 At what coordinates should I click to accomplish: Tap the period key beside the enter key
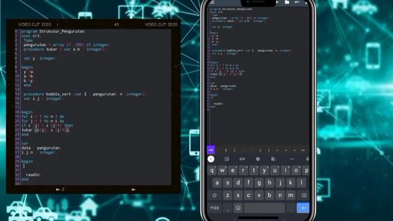(290, 207)
